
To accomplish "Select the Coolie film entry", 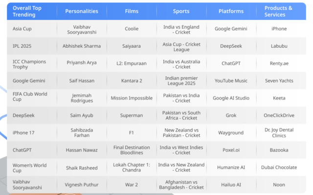I will pos(132,29).
